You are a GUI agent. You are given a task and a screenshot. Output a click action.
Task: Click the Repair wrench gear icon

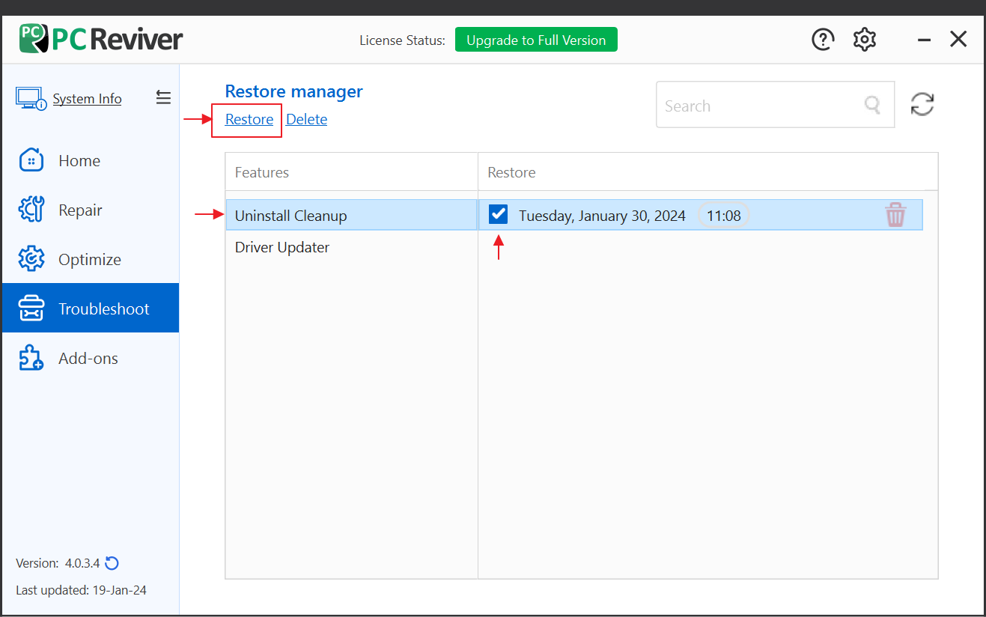(x=31, y=210)
